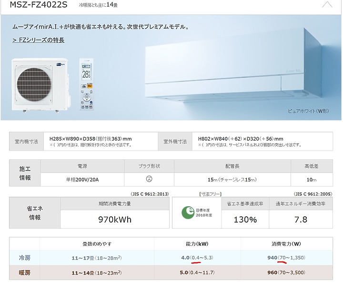Viewport: 343px width, 284px height.
Task: Select the 能力(kW) column header
Action: point(197,244)
